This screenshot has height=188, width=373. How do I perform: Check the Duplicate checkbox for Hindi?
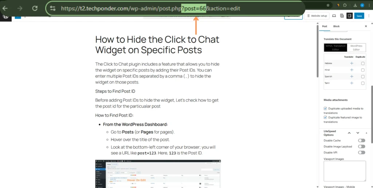pyautogui.click(x=362, y=70)
